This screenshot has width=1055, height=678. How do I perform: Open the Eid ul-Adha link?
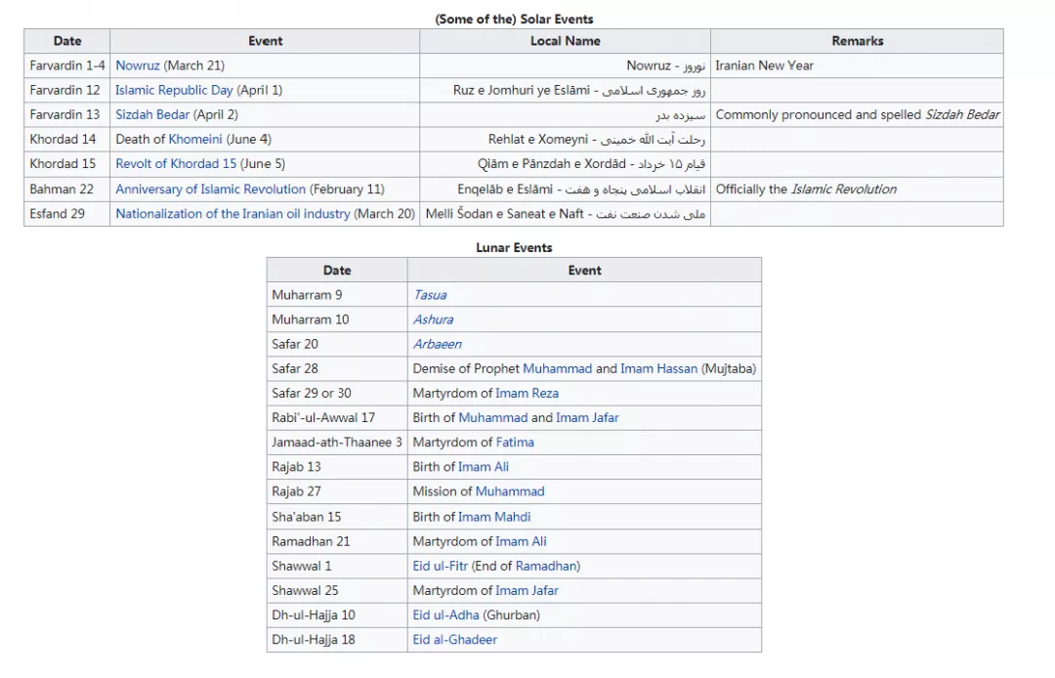445,615
